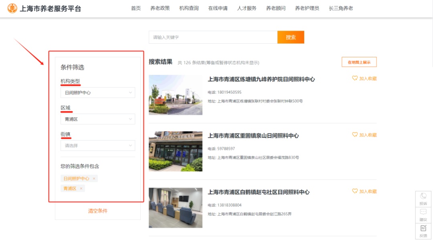Viewport: 433px width, 241px height.
Task: Open 机构查询 in navigation
Action: [189, 8]
